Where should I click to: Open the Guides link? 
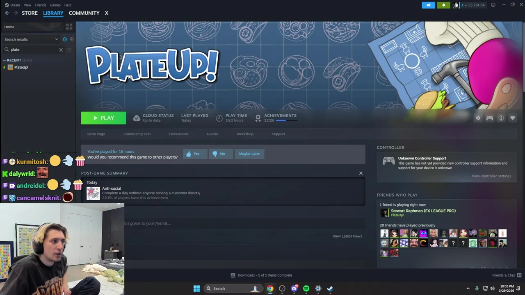(x=212, y=134)
